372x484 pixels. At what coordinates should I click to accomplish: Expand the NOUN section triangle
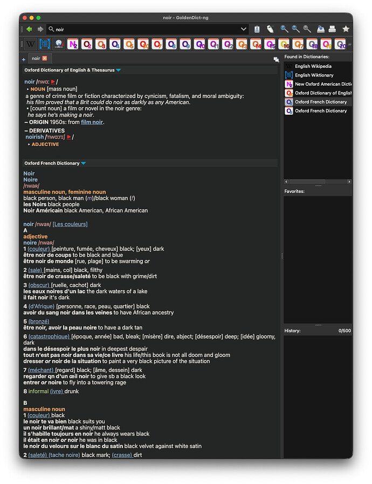tap(28, 89)
